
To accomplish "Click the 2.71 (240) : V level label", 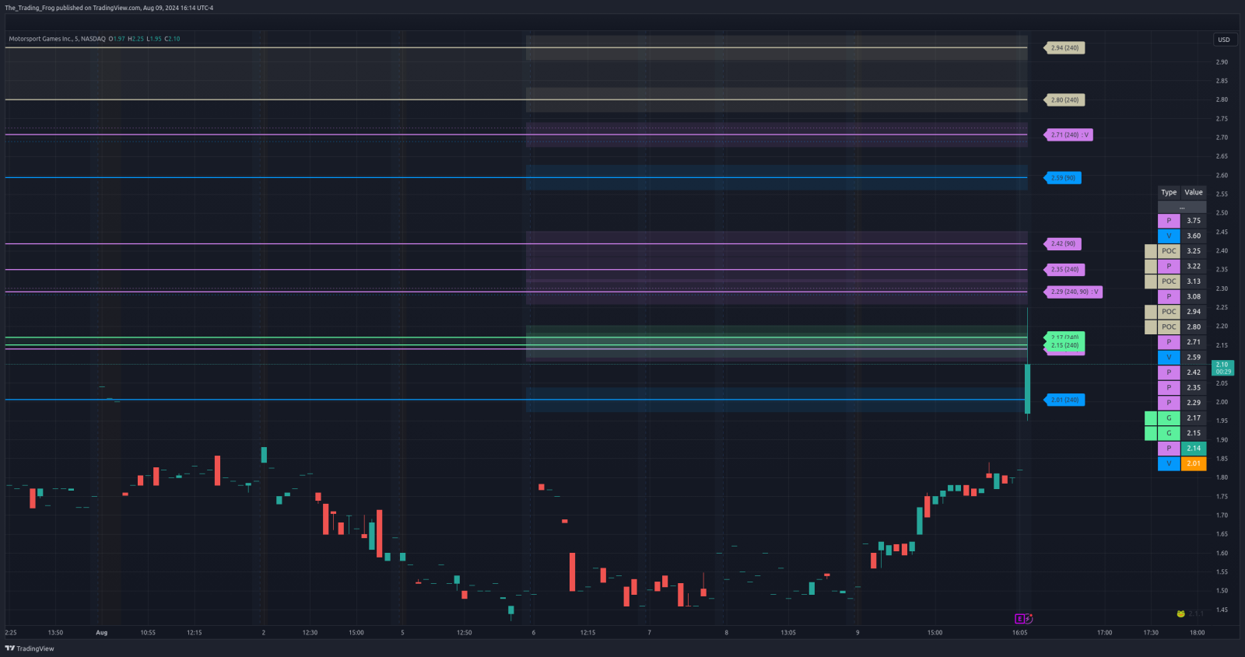I will [1069, 135].
